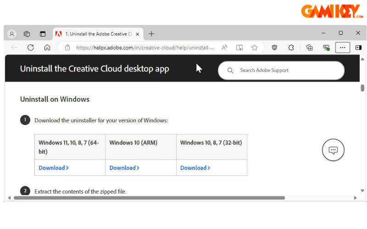Open the Browser essentials heart icon
Viewport: 367px width, 229px height.
pos(326,48)
